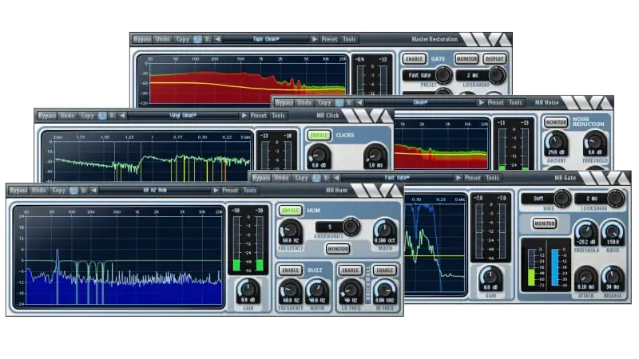Open the Tools menu in MR Gate
Screen dimensions: 639x359
click(492, 178)
